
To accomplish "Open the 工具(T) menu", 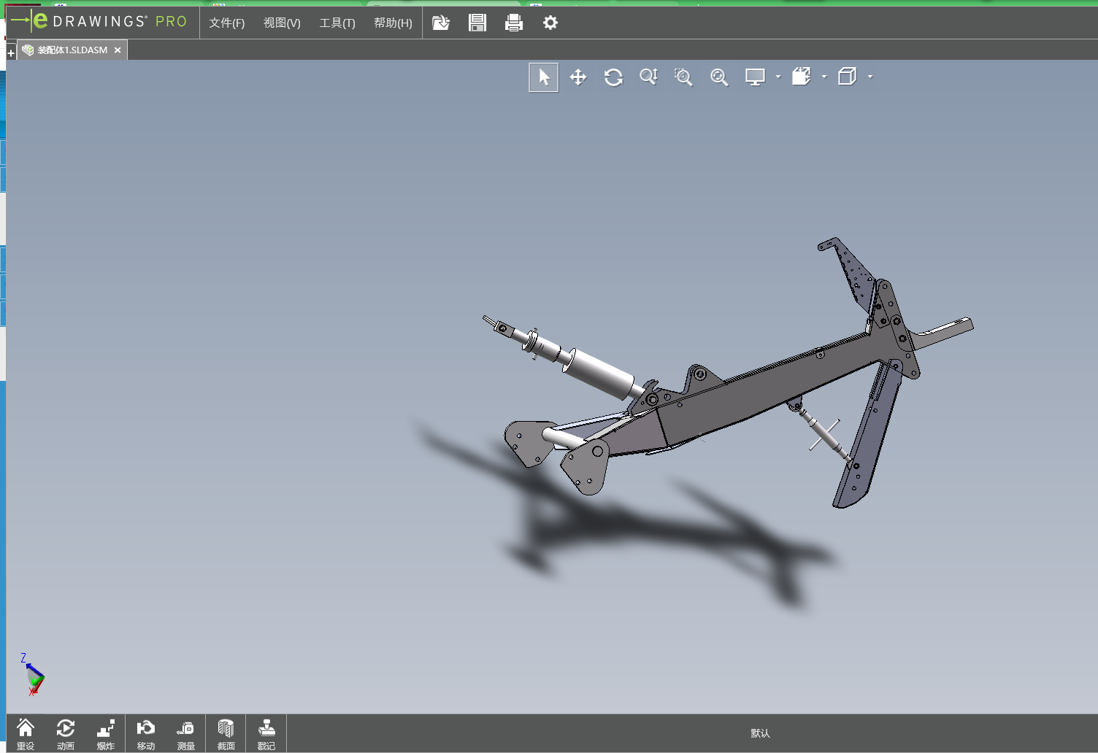I will pyautogui.click(x=337, y=23).
